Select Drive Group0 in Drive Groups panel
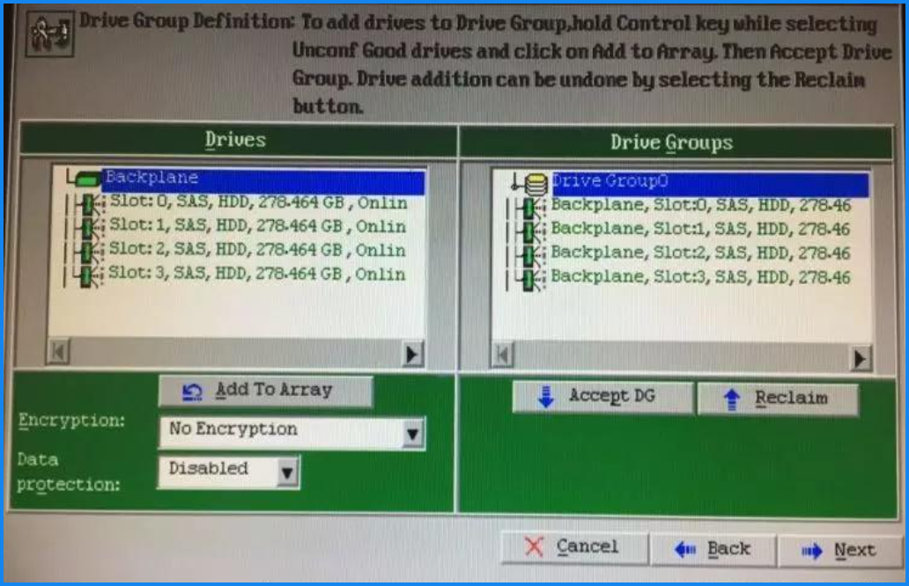Image resolution: width=909 pixels, height=586 pixels. [x=610, y=182]
